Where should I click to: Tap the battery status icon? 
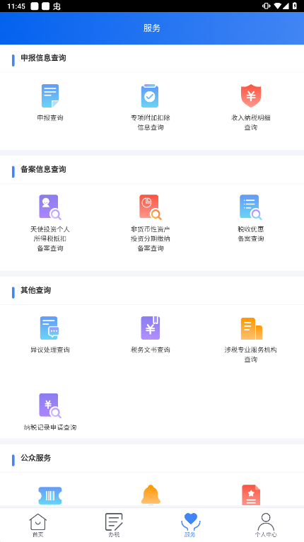[294, 6]
